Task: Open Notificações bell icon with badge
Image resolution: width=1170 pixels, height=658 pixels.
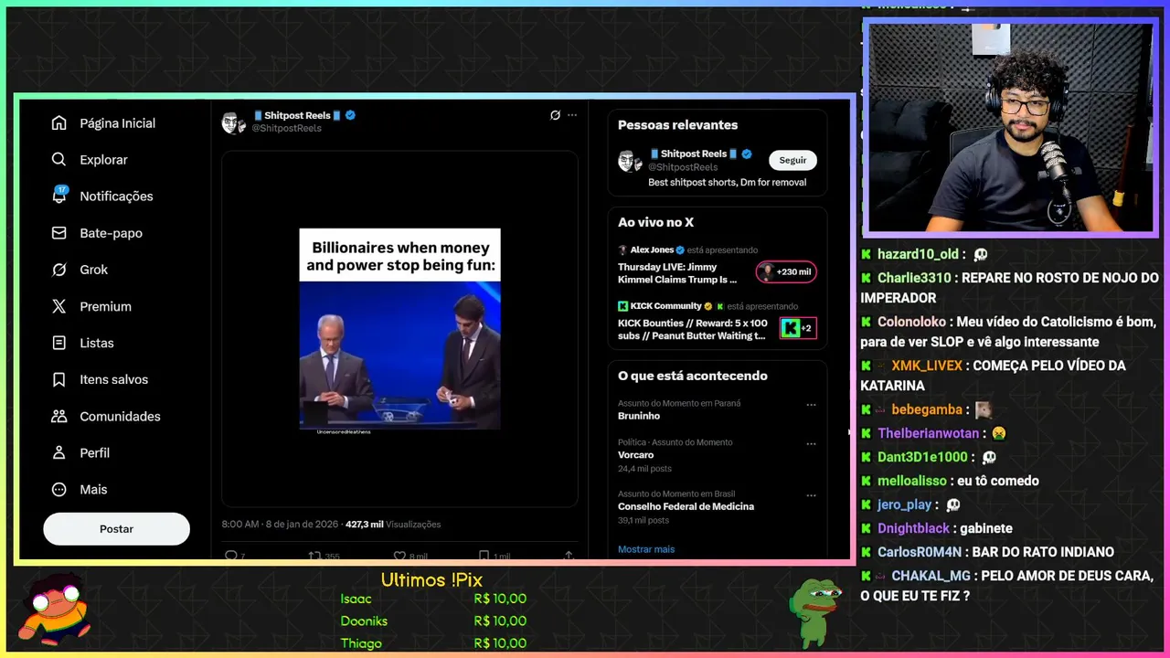Action: [x=59, y=196]
